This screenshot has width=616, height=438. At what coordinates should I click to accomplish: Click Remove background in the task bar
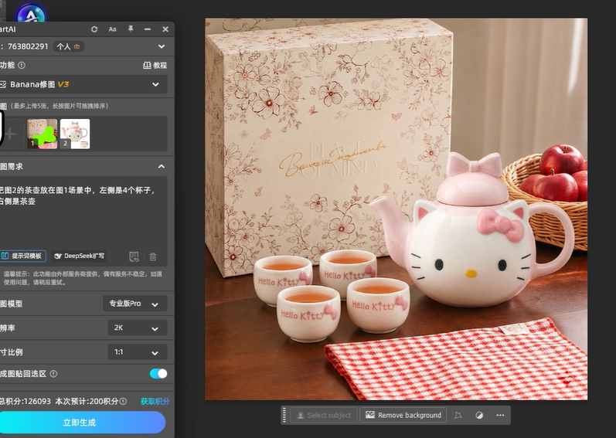[403, 416]
